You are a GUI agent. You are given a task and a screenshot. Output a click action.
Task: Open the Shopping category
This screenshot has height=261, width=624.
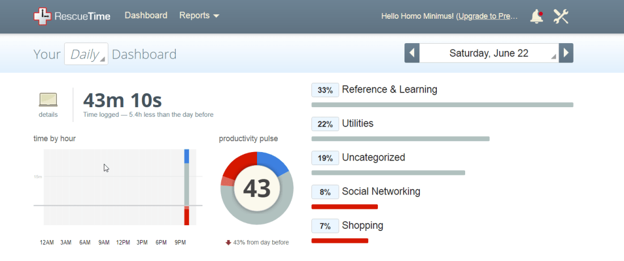pyautogui.click(x=362, y=226)
